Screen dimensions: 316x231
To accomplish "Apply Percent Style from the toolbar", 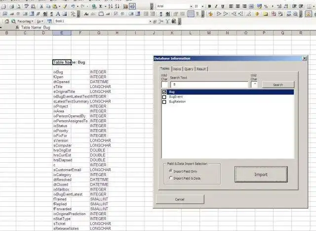I will [x=266, y=6].
